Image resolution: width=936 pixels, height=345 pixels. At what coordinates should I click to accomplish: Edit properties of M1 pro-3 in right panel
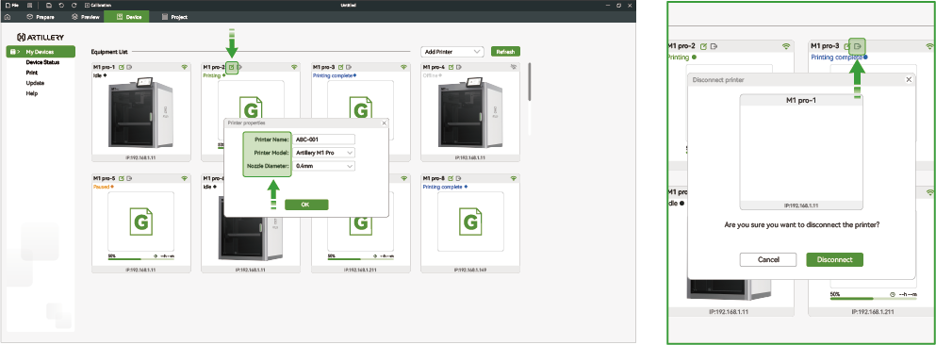pos(847,46)
